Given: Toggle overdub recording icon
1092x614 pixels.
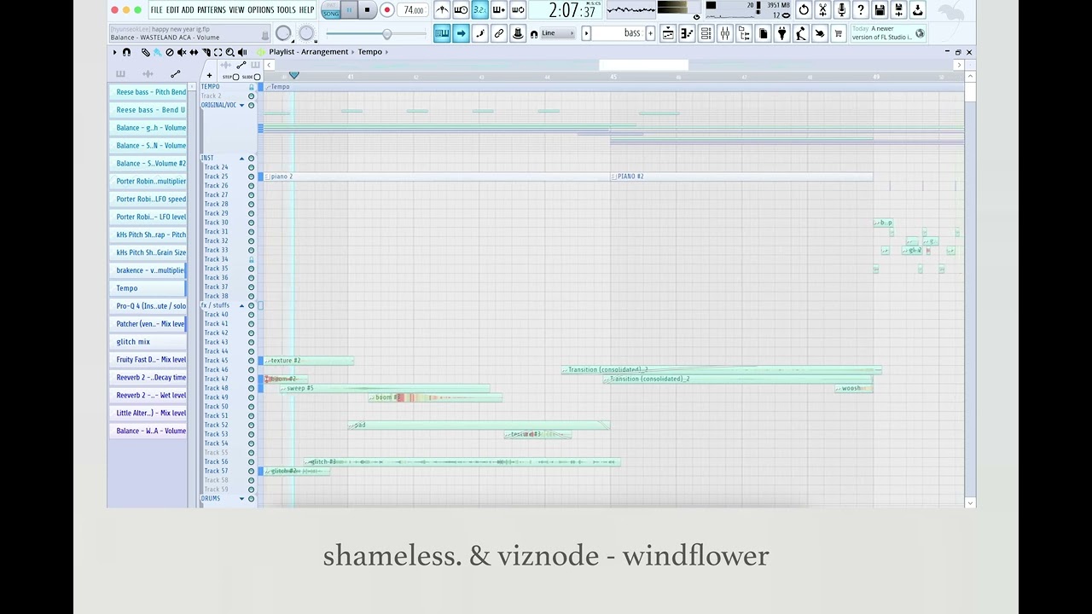Looking at the screenshot, I should (498, 10).
